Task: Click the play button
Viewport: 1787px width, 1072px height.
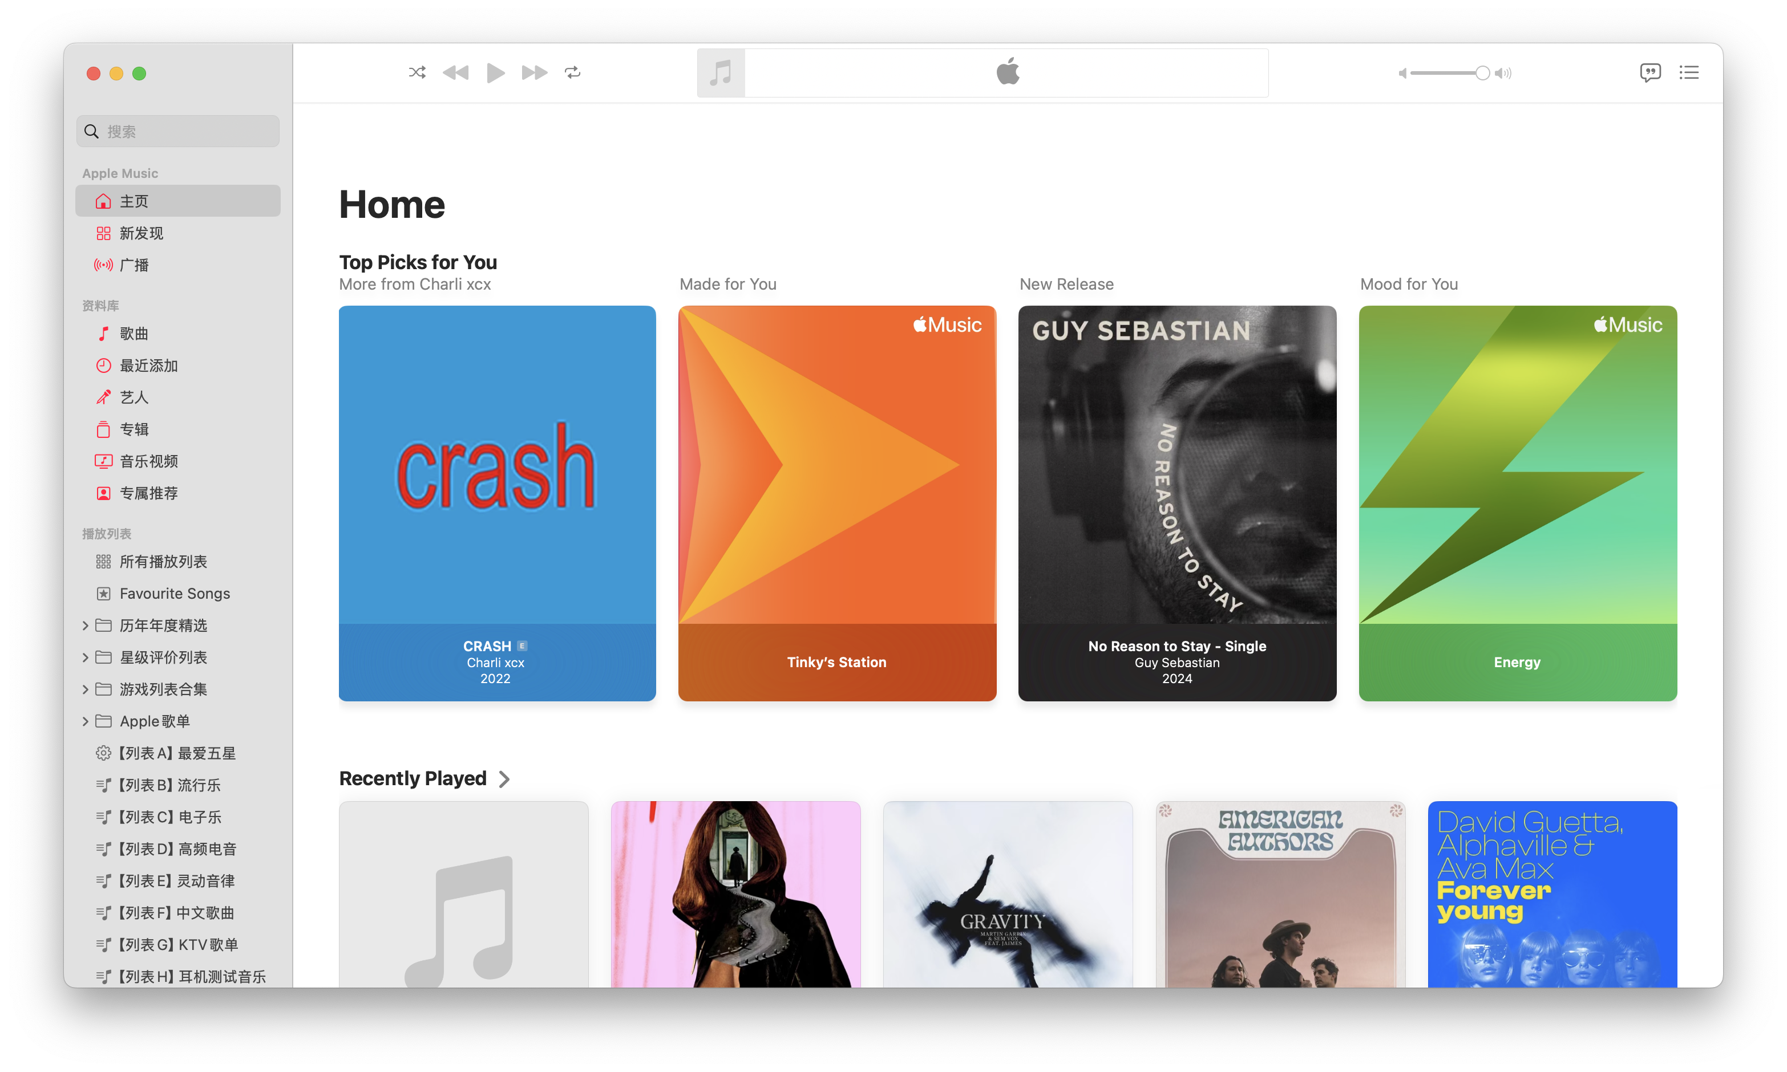Action: click(496, 72)
